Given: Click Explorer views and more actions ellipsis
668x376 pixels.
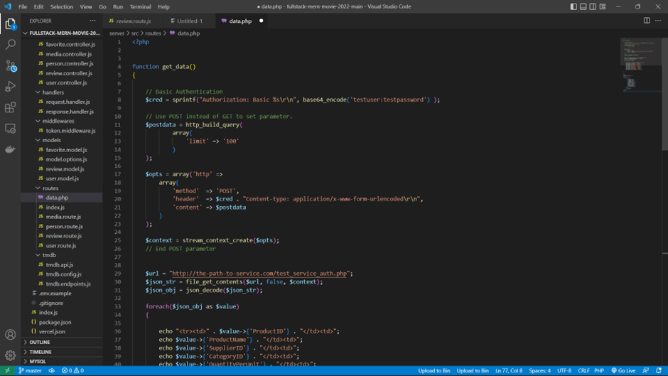Looking at the screenshot, I should click(x=92, y=21).
